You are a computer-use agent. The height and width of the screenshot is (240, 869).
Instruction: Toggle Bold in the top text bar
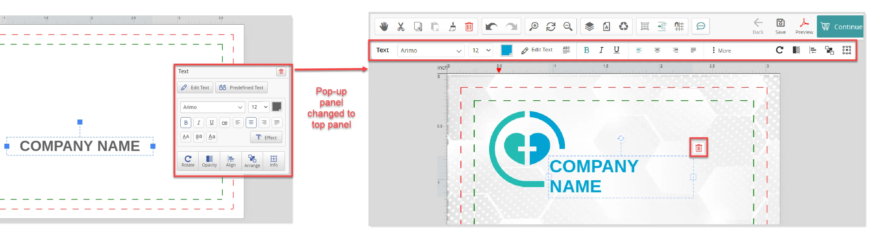[x=586, y=50]
